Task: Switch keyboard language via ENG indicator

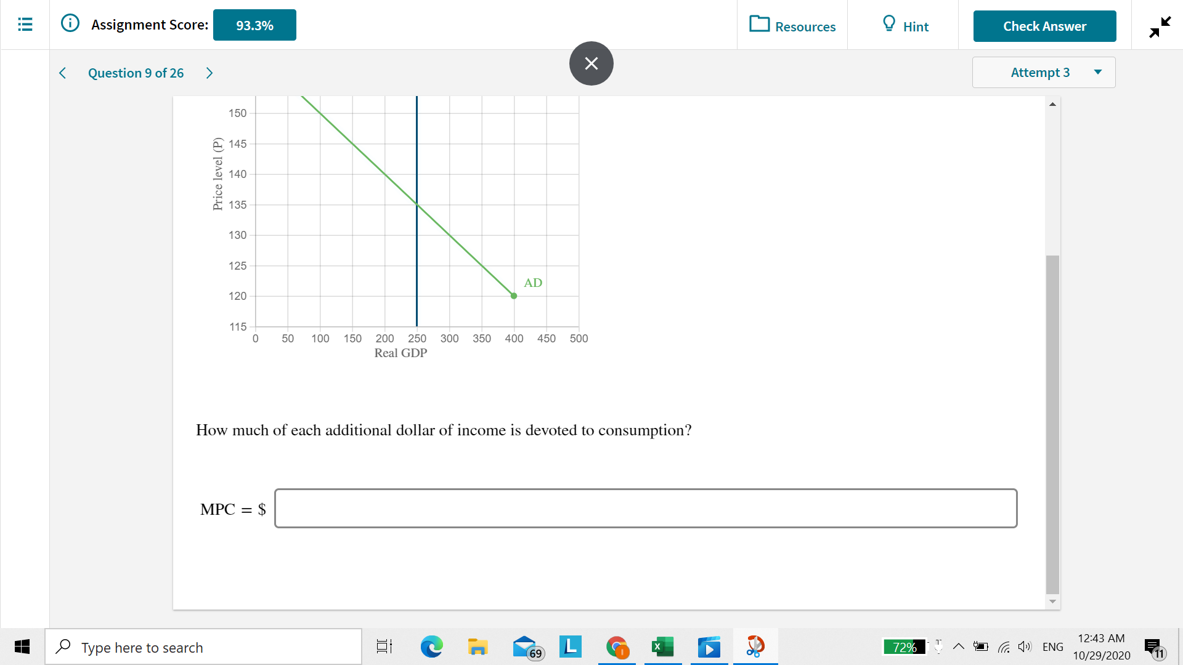Action: [x=1053, y=647]
